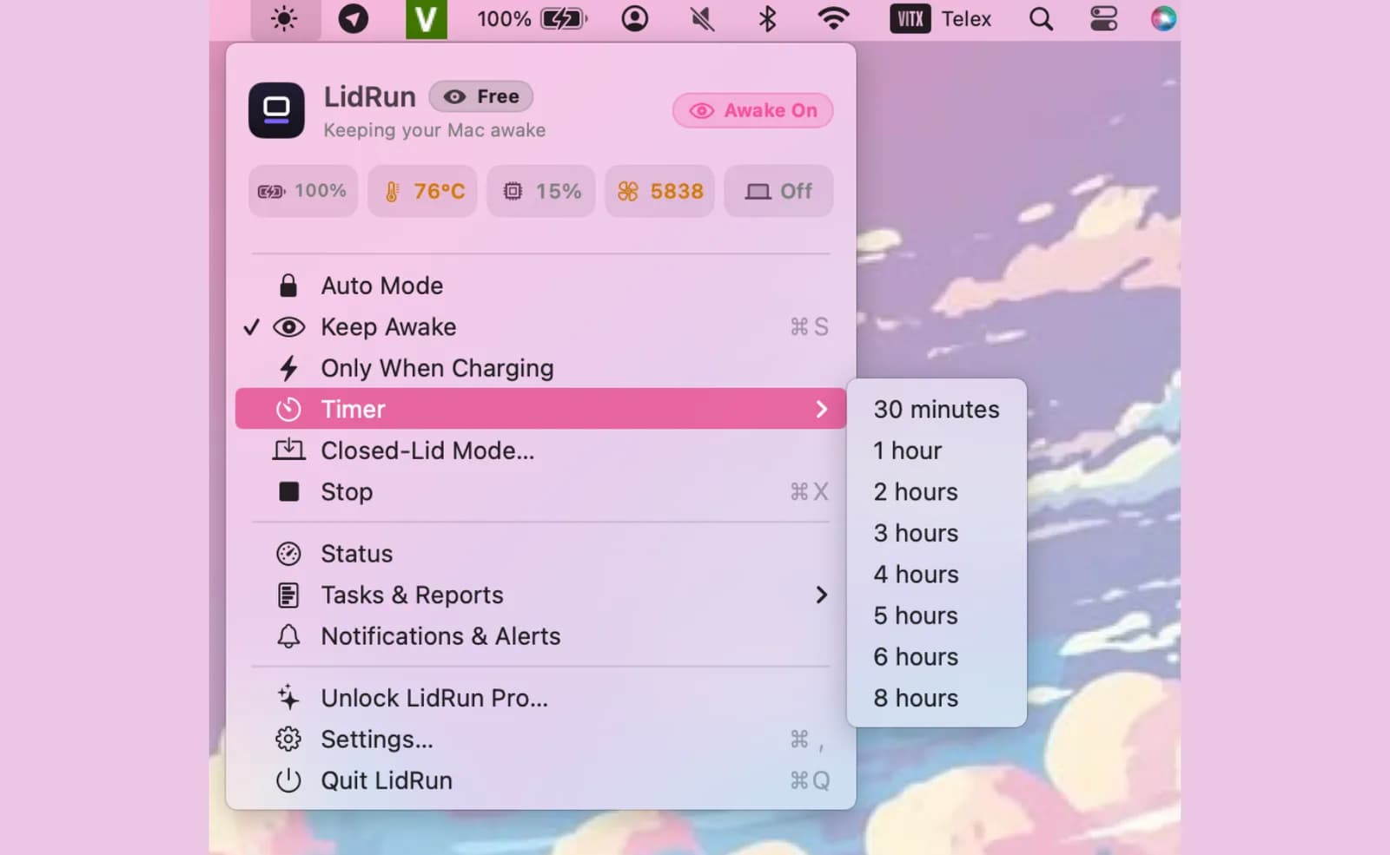Choose 3 hours timer option

point(937,533)
